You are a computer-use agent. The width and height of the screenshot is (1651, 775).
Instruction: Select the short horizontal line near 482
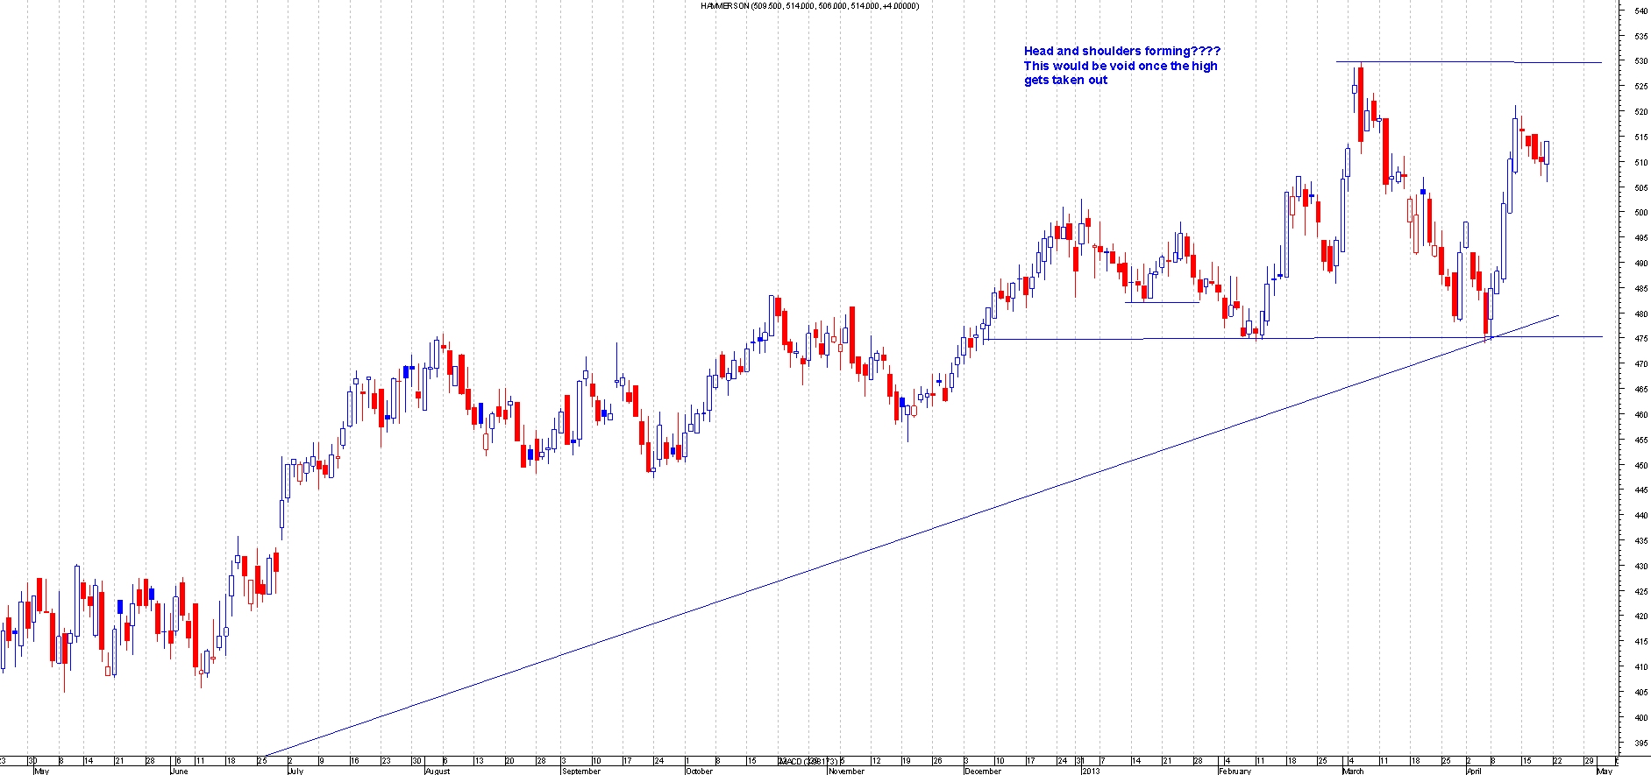pyautogui.click(x=1162, y=302)
